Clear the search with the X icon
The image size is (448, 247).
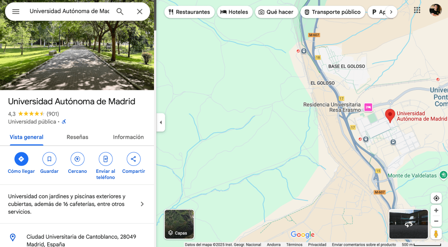(x=140, y=11)
